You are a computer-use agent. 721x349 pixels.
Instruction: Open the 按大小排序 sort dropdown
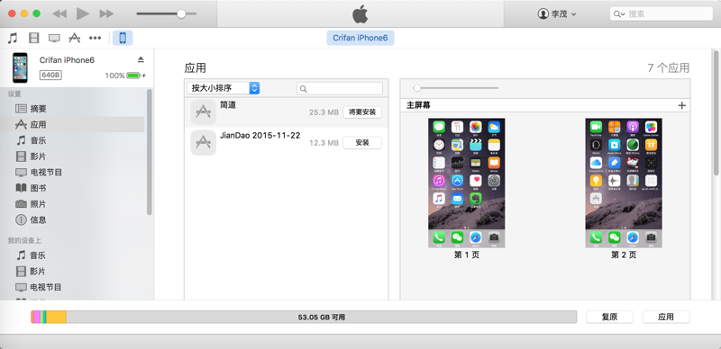point(224,88)
